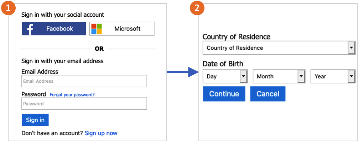This screenshot has width=358, height=142.
Task: Sign in with Facebook button
Action: point(54,29)
